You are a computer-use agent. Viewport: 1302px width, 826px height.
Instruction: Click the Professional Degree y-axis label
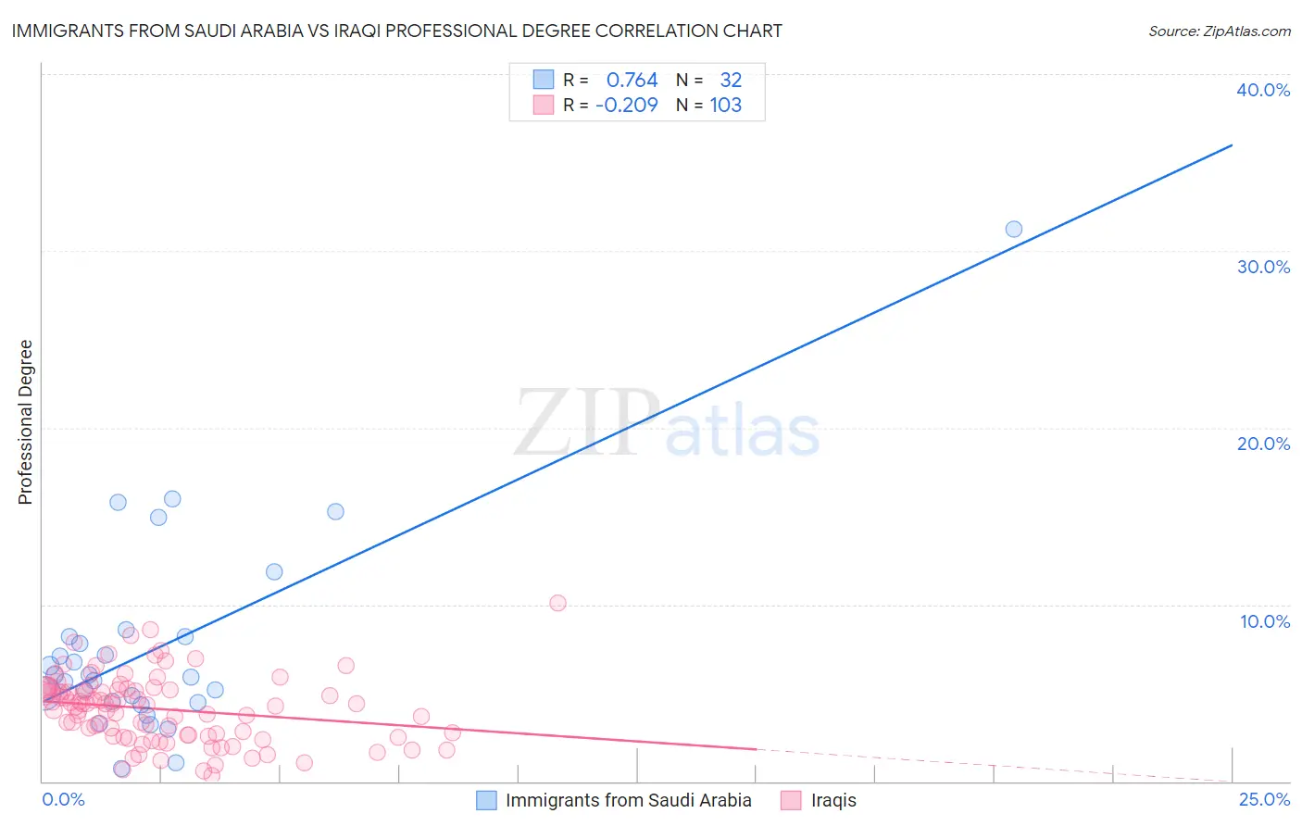(x=25, y=422)
